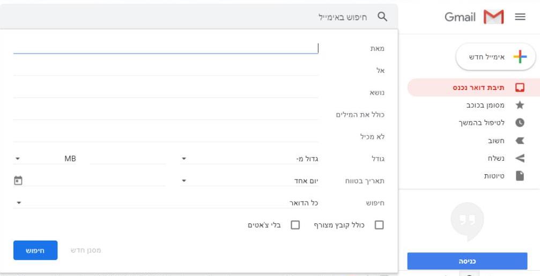
Task: Click the 'כניסה' sign-in button
Action: click(467, 261)
